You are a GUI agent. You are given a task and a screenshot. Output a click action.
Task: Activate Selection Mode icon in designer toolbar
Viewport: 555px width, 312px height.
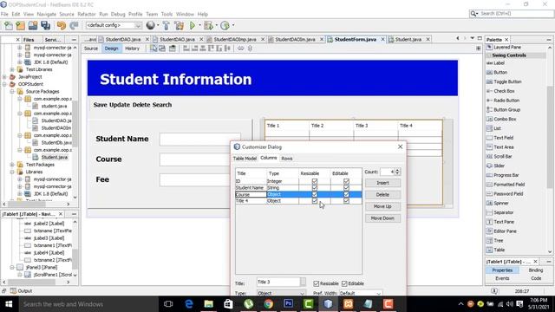153,49
